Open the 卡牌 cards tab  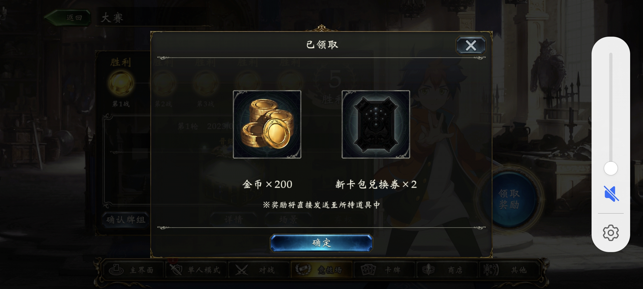click(x=384, y=270)
